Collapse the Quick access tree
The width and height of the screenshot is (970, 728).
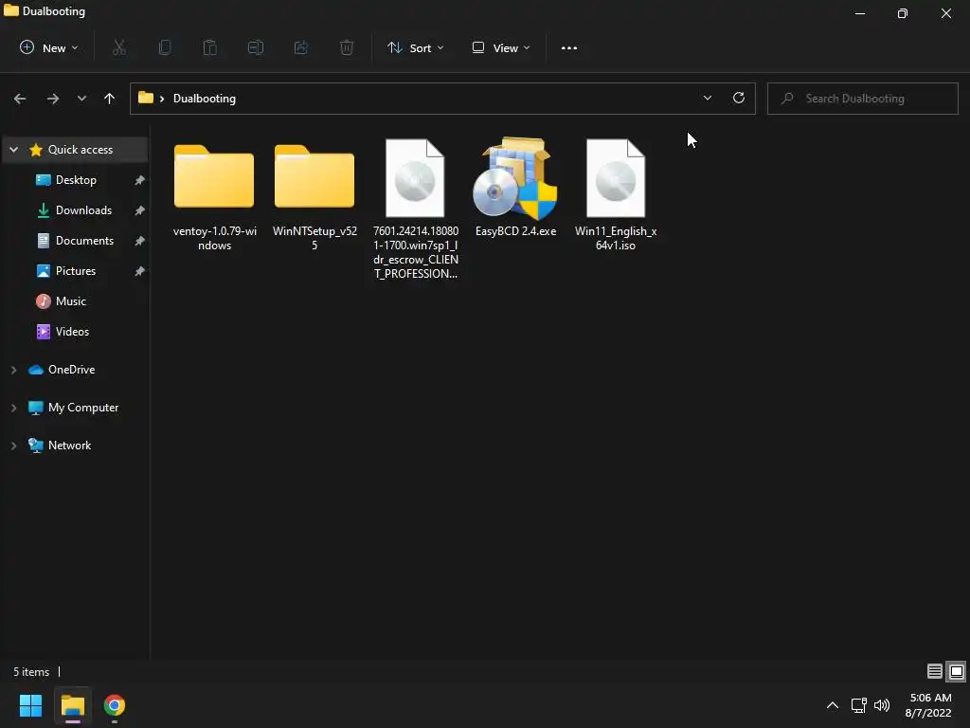point(13,150)
